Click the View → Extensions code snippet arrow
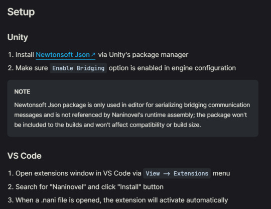The width and height of the screenshot is (271, 209). click(x=167, y=173)
